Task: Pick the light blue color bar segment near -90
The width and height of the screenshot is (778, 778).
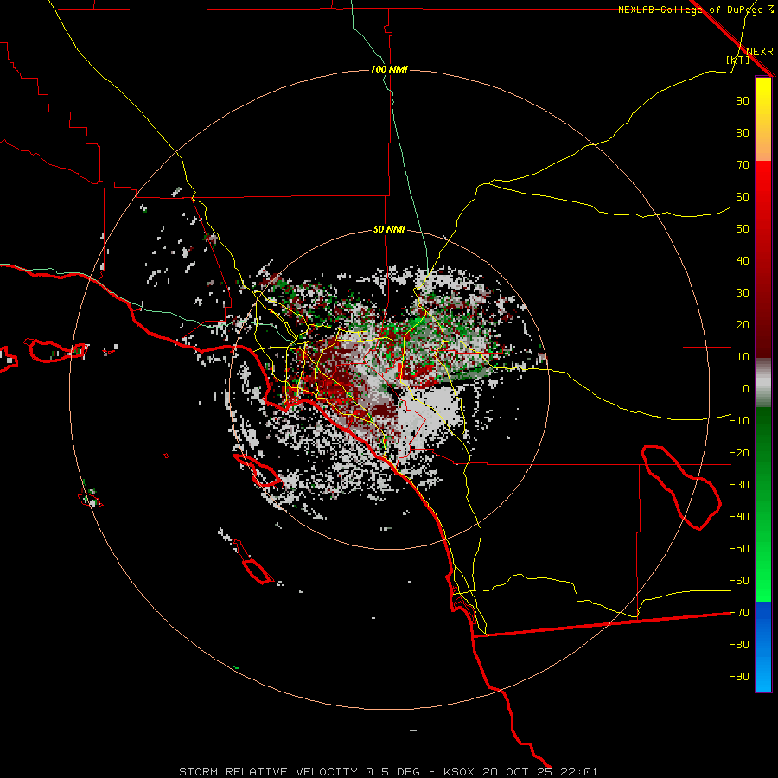Action: pos(763,677)
